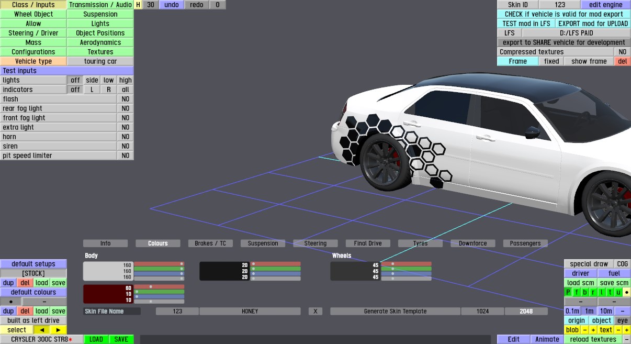The height and width of the screenshot is (344, 631).
Task: Click the dark red body colour swatch
Action: 108,294
